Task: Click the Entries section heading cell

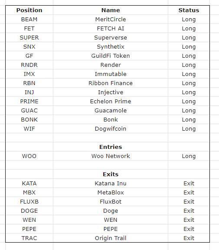Action: pyautogui.click(x=111, y=147)
